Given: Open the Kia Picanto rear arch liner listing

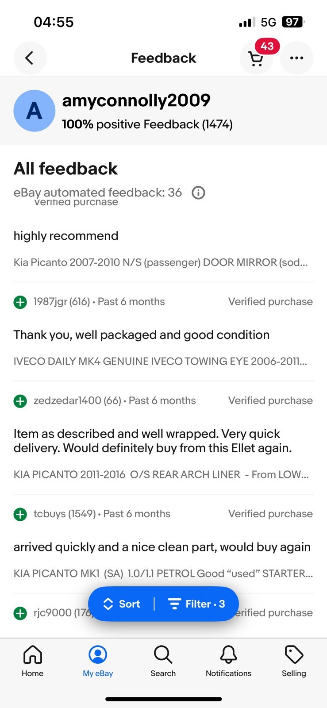Looking at the screenshot, I should [x=161, y=475].
